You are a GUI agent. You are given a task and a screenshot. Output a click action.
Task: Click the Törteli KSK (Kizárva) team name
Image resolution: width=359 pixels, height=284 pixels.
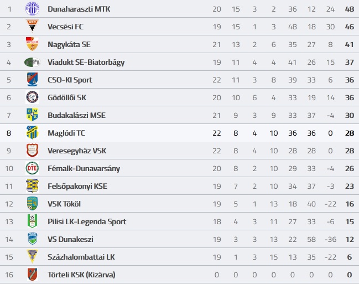coord(81,275)
